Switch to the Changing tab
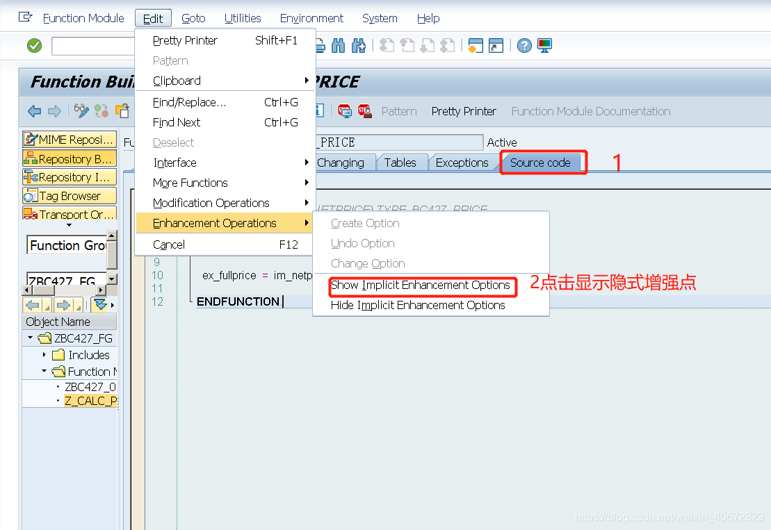Viewport: 771px width, 530px height. click(x=341, y=163)
